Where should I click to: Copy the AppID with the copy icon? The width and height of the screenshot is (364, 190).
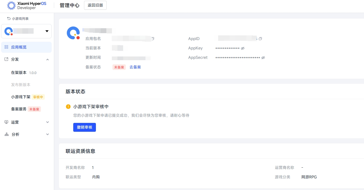pos(260,39)
